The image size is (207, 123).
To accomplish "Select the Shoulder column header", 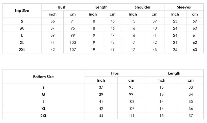I will pyautogui.click(x=143, y=7).
